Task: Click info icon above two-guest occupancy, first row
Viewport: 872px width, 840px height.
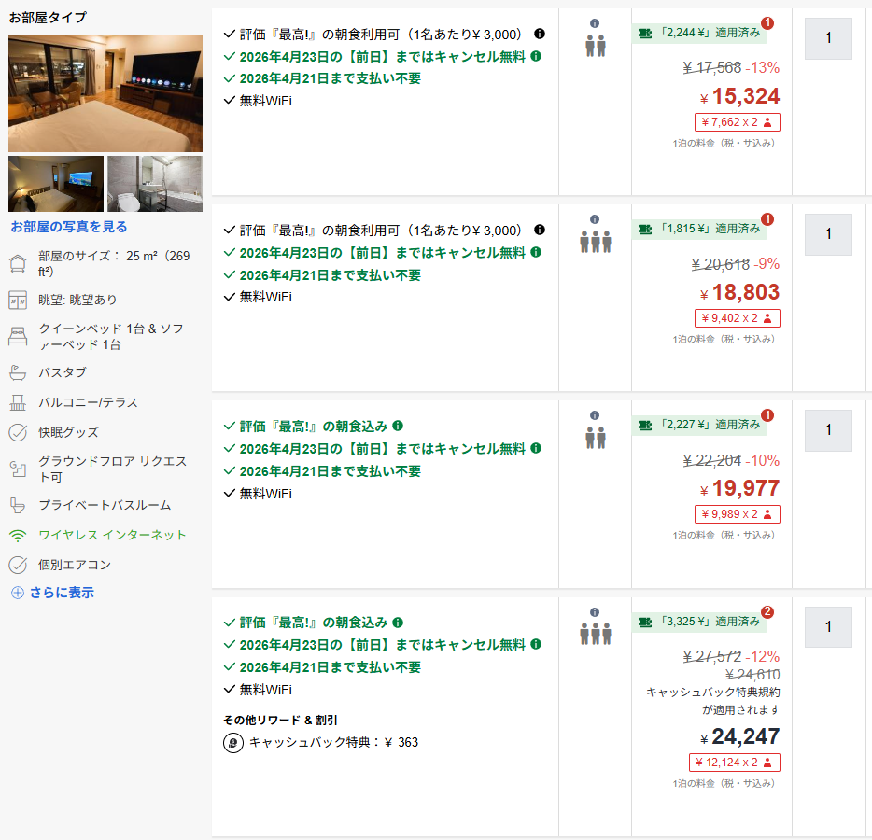Action: pos(595,23)
